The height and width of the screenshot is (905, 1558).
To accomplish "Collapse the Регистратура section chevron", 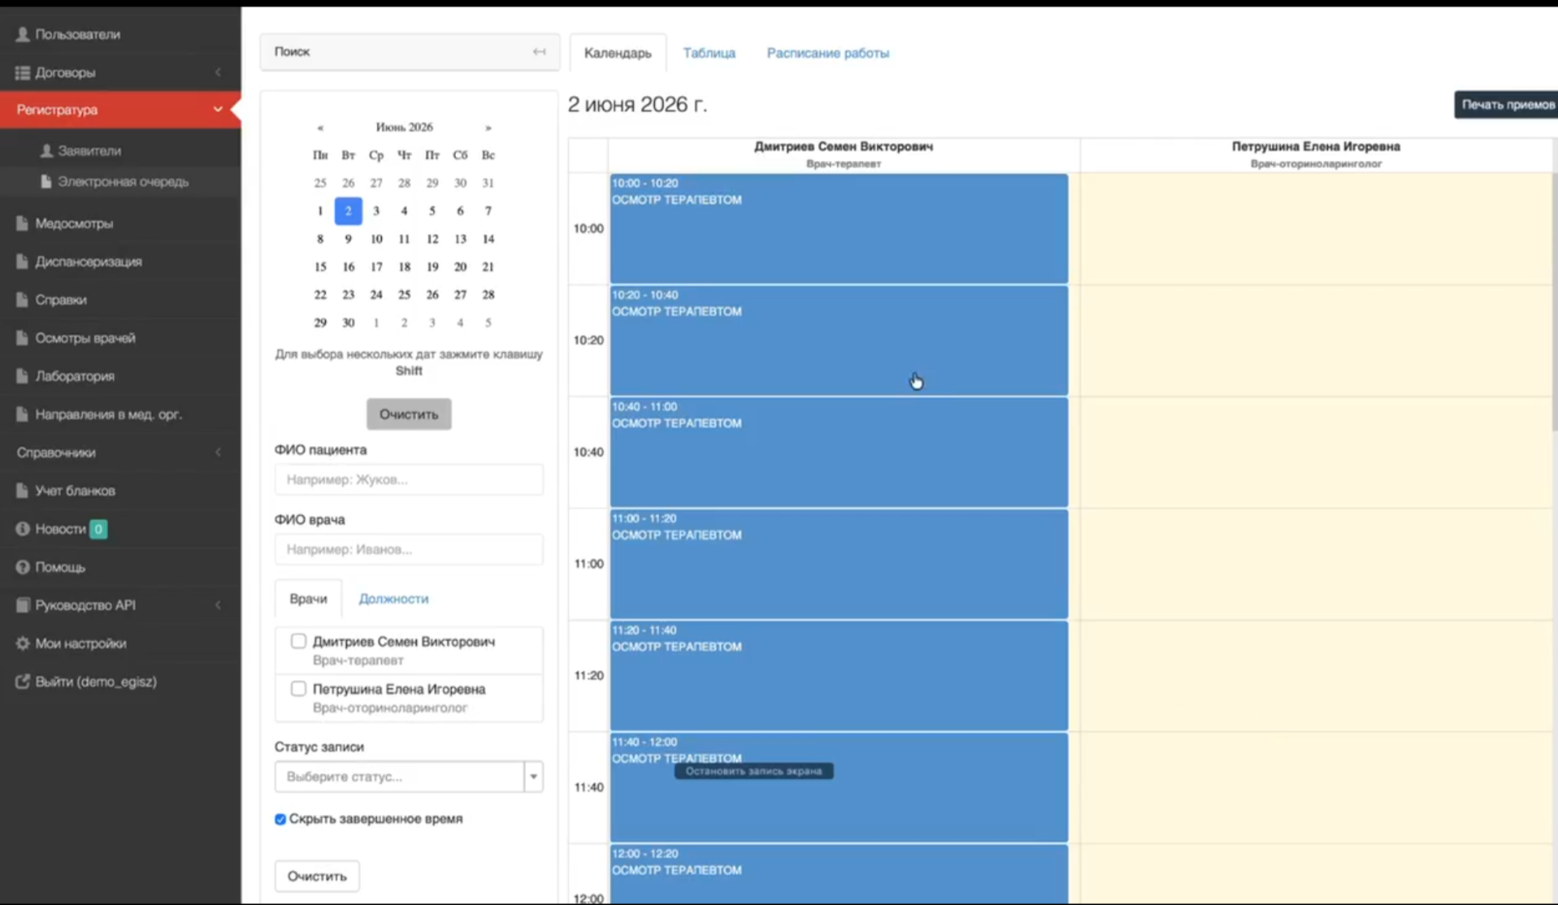I will click(x=218, y=109).
